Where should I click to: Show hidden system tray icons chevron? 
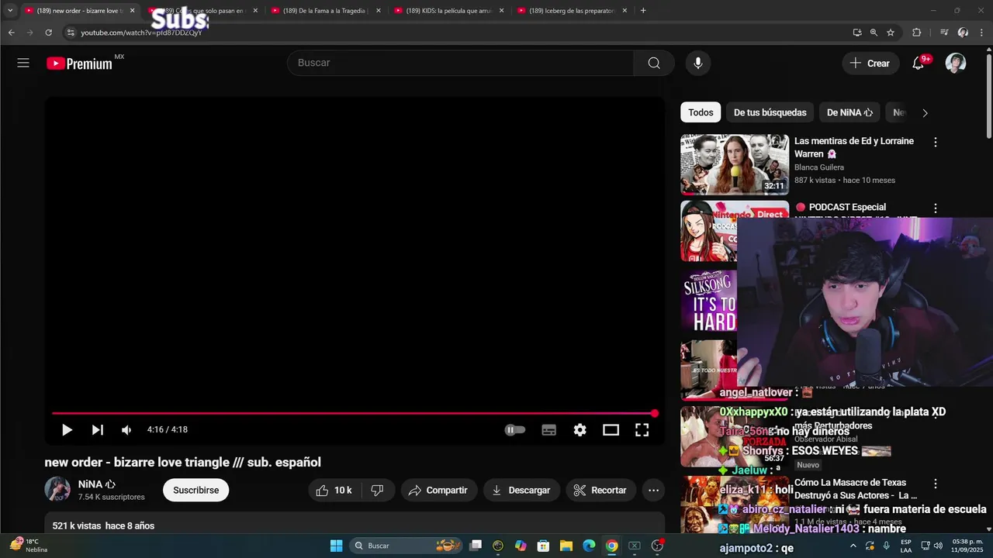click(x=855, y=546)
